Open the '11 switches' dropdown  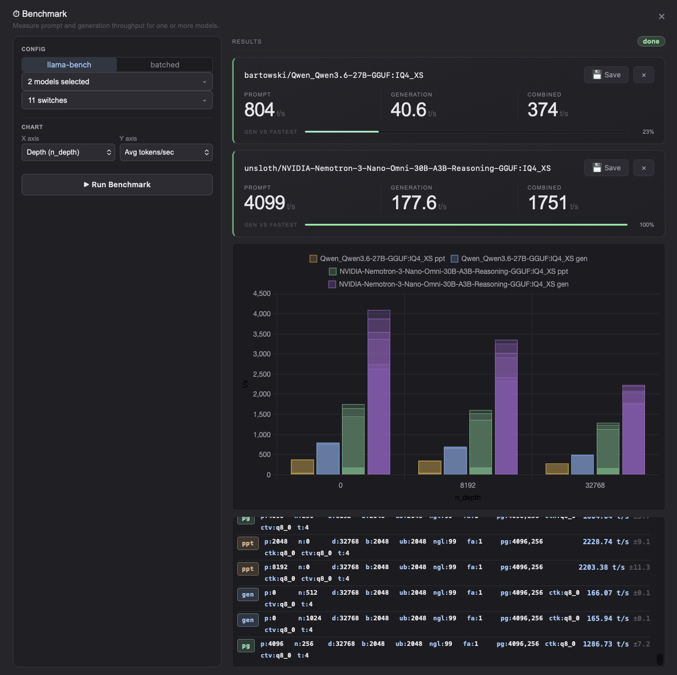[x=117, y=100]
